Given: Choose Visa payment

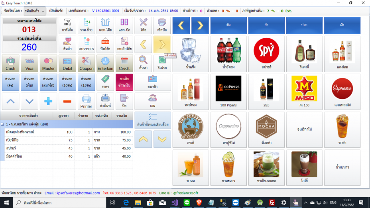Looking at the screenshot, I should 29,63.
